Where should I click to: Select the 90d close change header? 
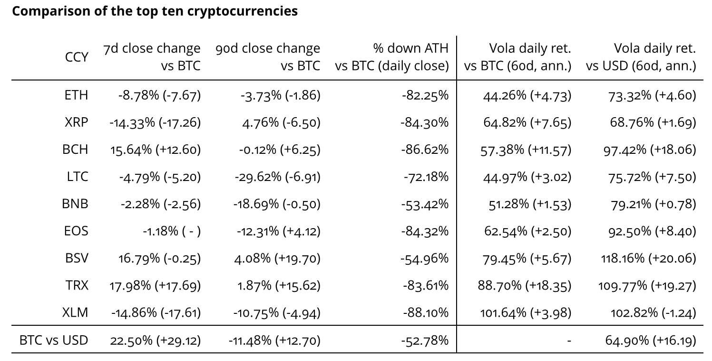pos(268,57)
